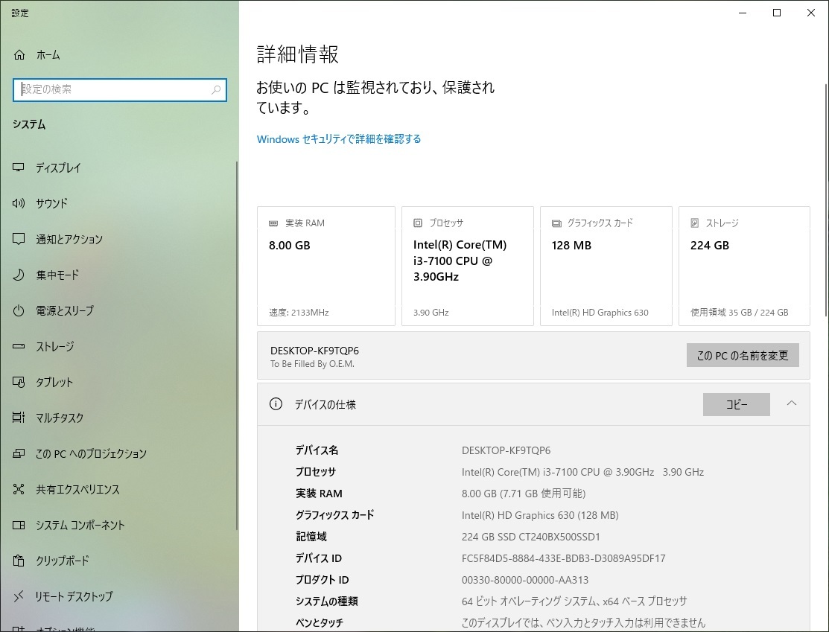Click the プロセッサ i3-7100 card
This screenshot has height=632, width=829.
click(467, 266)
